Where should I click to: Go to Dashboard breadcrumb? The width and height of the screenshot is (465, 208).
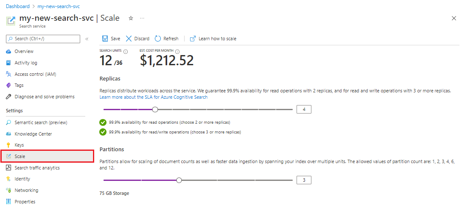tap(18, 6)
